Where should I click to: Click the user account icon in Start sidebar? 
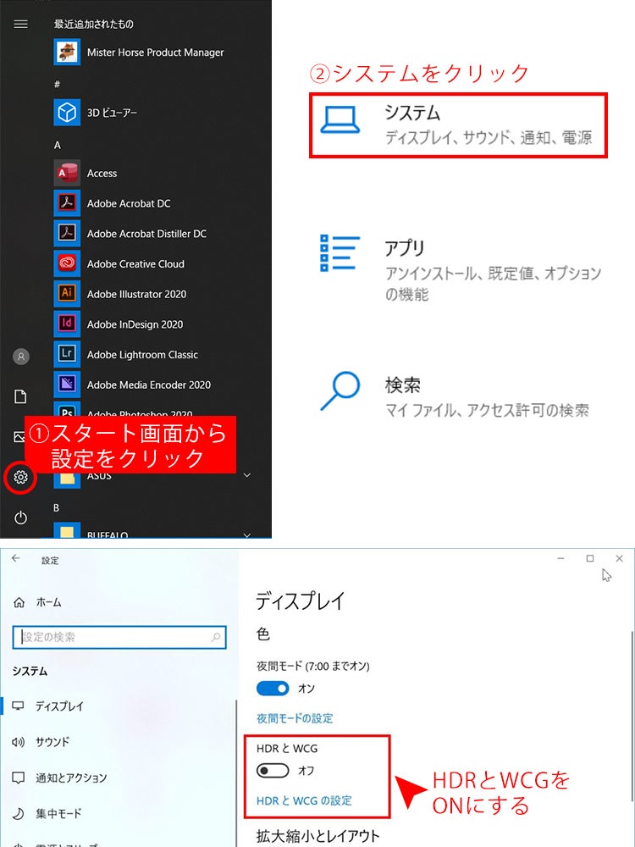21,357
